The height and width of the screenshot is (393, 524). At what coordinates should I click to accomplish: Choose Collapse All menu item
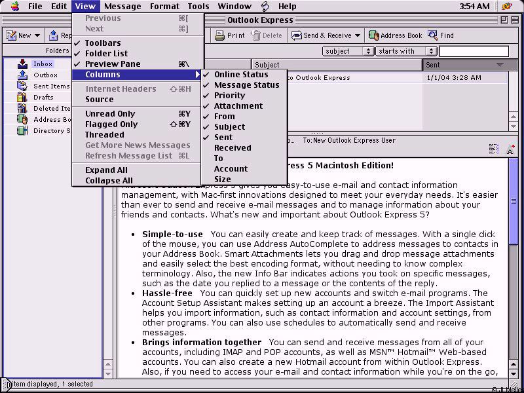[136, 181]
